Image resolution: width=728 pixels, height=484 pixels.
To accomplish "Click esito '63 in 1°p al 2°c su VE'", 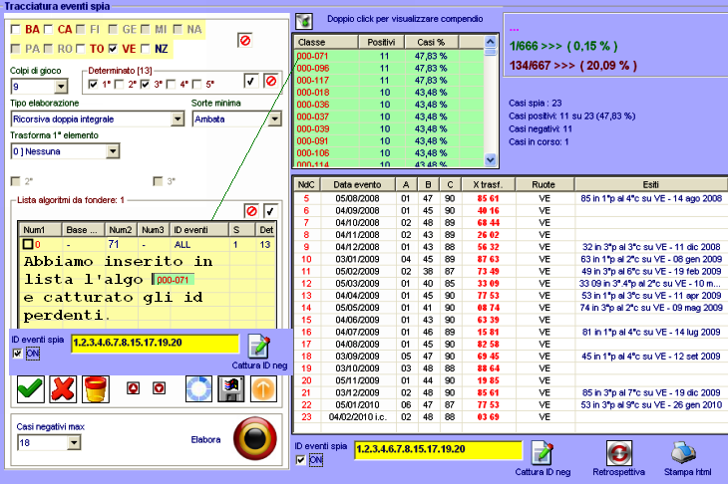I will click(x=651, y=259).
